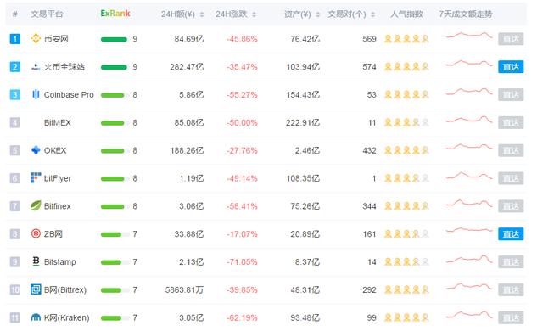543x331 pixels.
Task: Click the Huobi Global (火币全球站) logo icon
Action: pyautogui.click(x=36, y=66)
